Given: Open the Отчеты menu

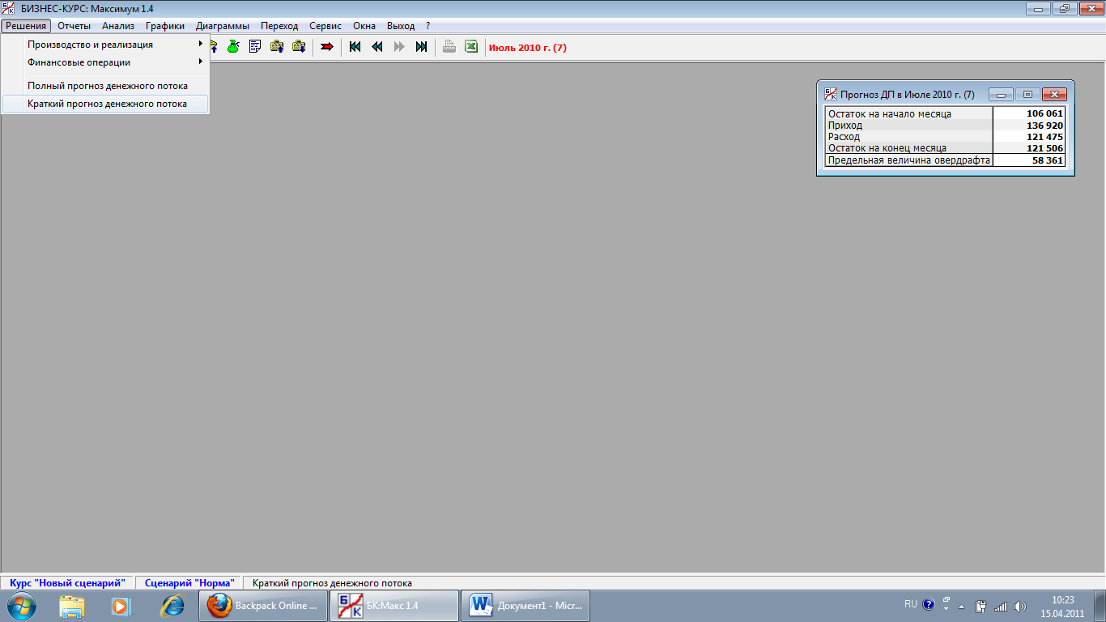Looking at the screenshot, I should point(74,26).
